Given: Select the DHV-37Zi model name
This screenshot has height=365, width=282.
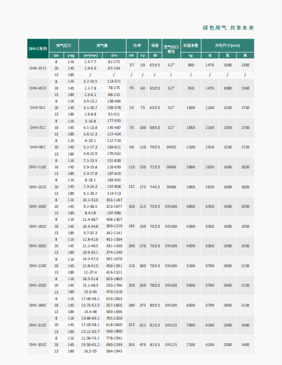Looking at the screenshot, I should point(38,68).
